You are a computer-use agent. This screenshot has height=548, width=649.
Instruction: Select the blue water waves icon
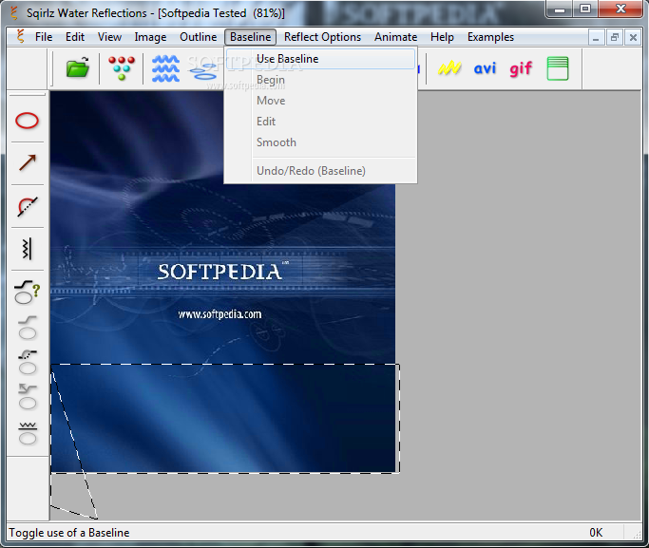165,68
